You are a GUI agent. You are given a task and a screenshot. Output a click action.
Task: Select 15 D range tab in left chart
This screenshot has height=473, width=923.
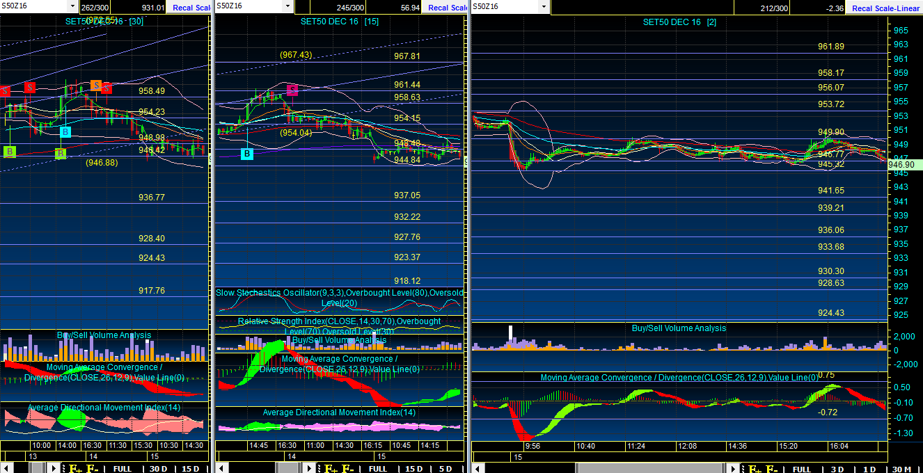pyautogui.click(x=191, y=468)
